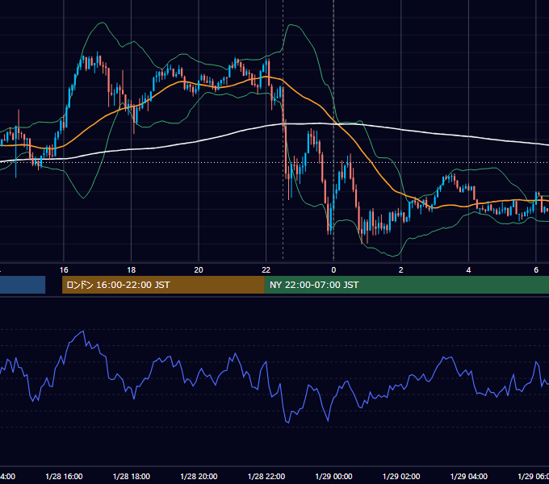Click hour label 16 on chart axis

64,269
